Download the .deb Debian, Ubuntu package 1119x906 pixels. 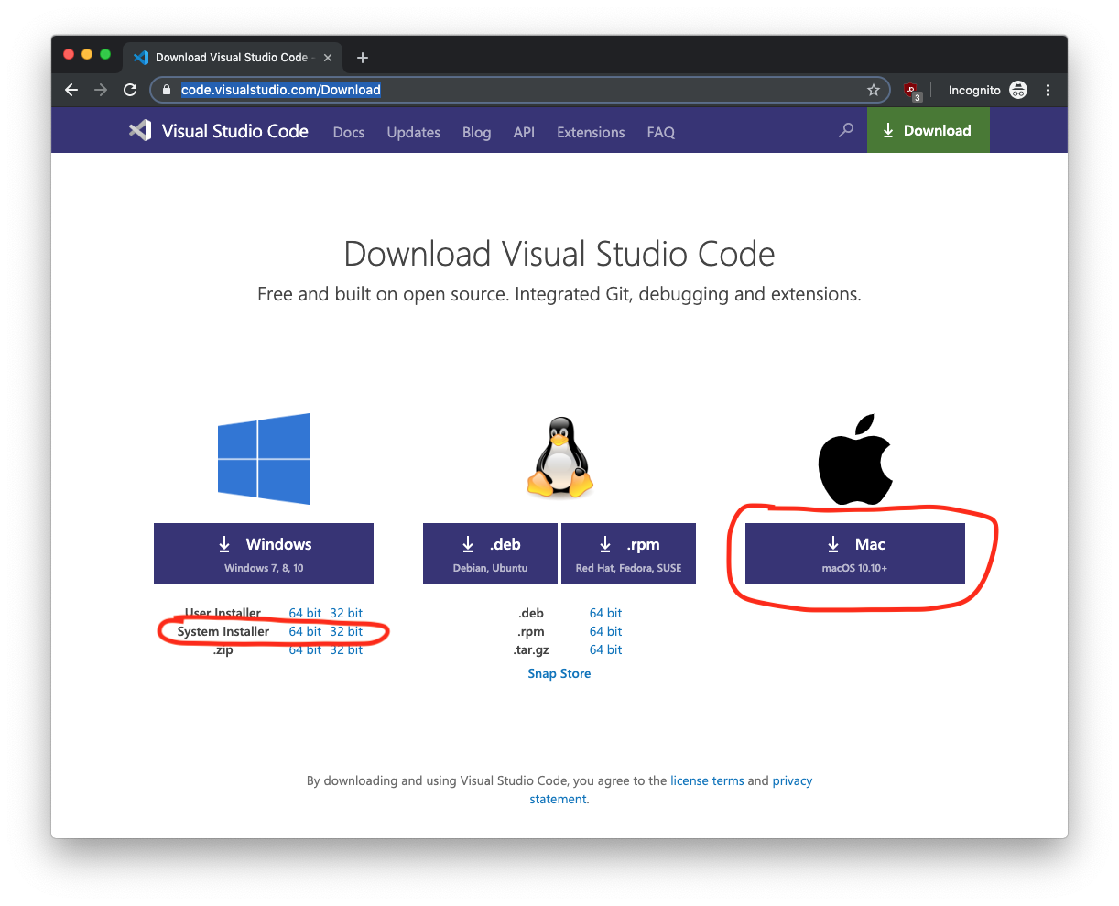pos(490,553)
